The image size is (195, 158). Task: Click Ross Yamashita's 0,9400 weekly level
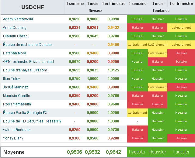click(x=75, y=104)
